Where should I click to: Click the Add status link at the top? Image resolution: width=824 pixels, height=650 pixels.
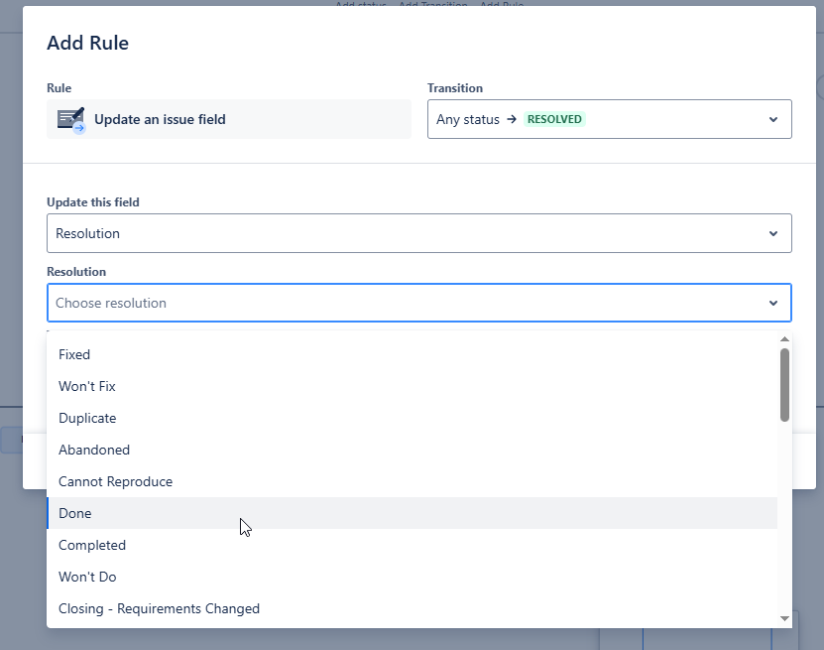pos(359,5)
